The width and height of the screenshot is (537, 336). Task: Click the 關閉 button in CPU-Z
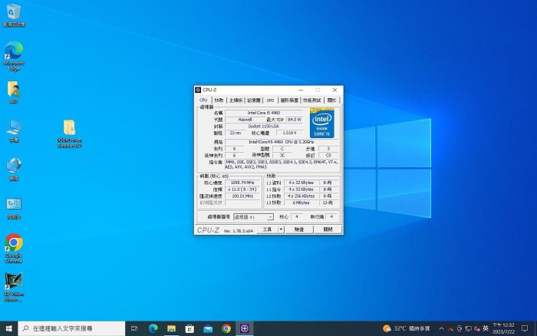click(328, 229)
